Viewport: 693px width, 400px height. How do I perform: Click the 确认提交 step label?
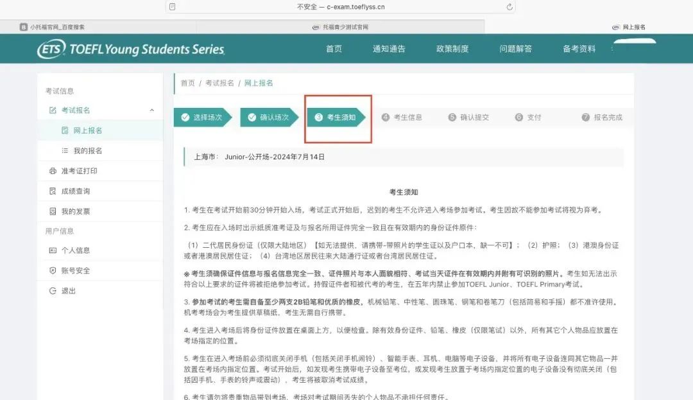coord(474,117)
